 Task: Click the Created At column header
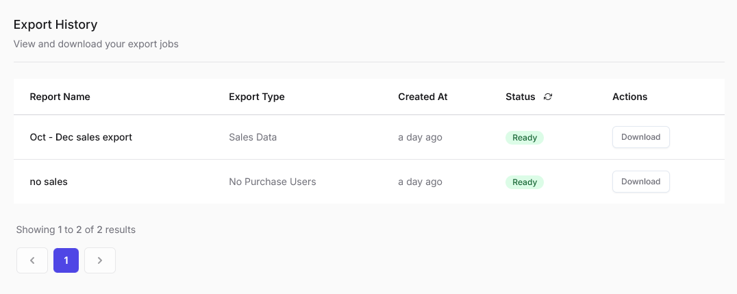tap(423, 97)
